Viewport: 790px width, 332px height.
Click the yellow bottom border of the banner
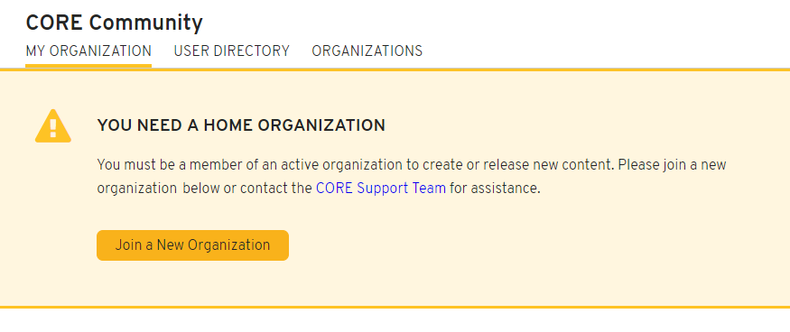[x=395, y=307]
